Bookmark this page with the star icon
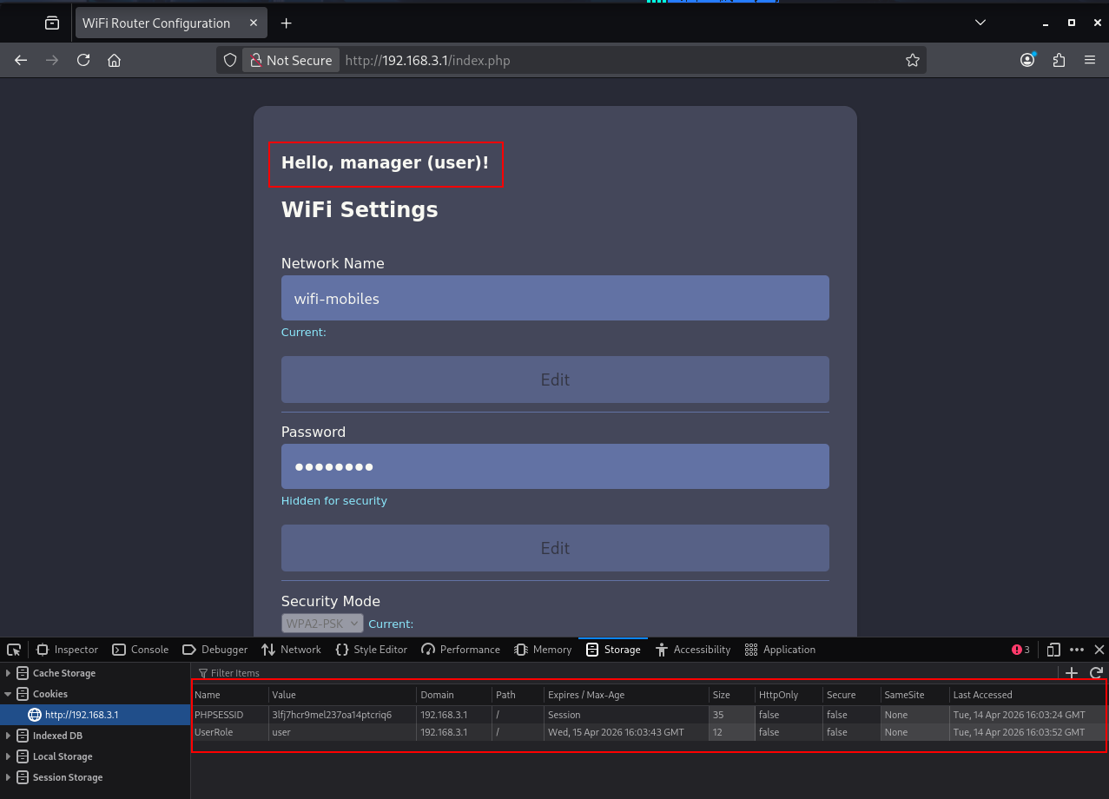 [x=912, y=60]
